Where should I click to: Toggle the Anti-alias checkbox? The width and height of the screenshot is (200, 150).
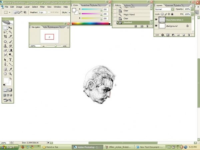49,12
